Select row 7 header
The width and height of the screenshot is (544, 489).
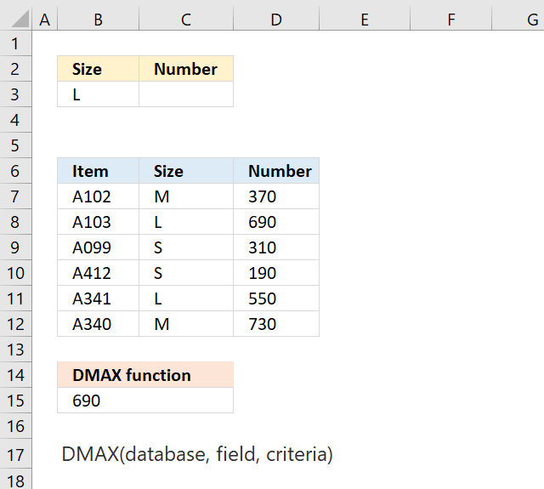tap(15, 196)
